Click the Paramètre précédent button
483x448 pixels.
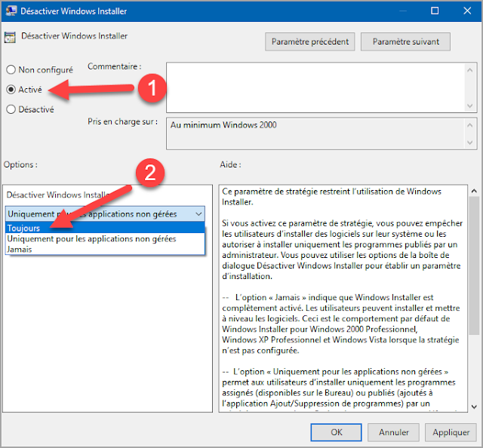(310, 41)
